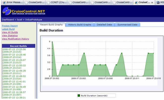Open the Detailed Data tab

tap(104, 25)
